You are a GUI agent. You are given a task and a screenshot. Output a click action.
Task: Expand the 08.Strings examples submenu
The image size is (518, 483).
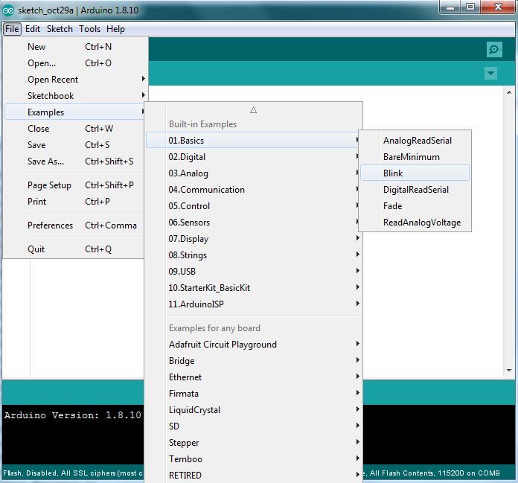pos(253,255)
